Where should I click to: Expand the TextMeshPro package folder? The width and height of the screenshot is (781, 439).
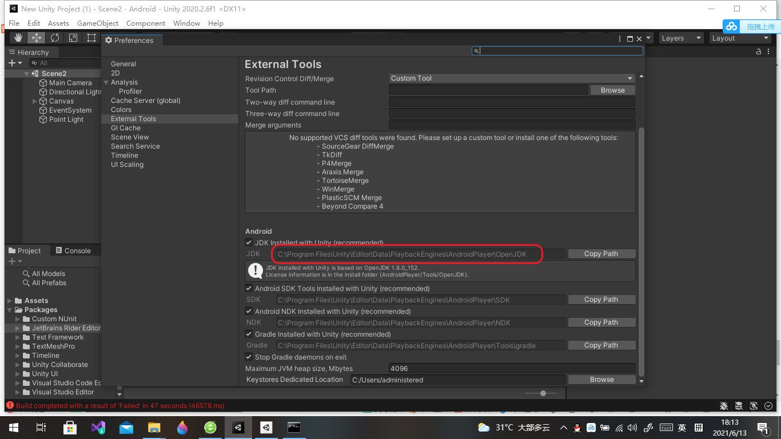[18, 346]
